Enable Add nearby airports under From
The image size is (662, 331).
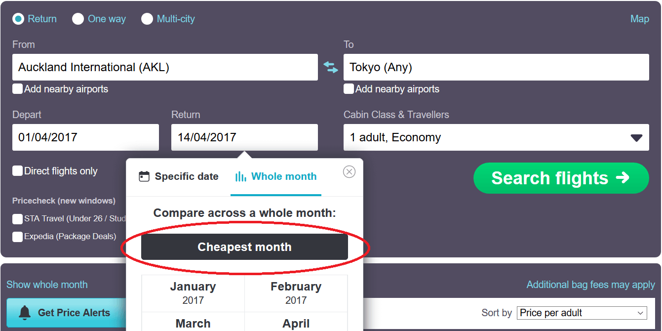coord(18,89)
